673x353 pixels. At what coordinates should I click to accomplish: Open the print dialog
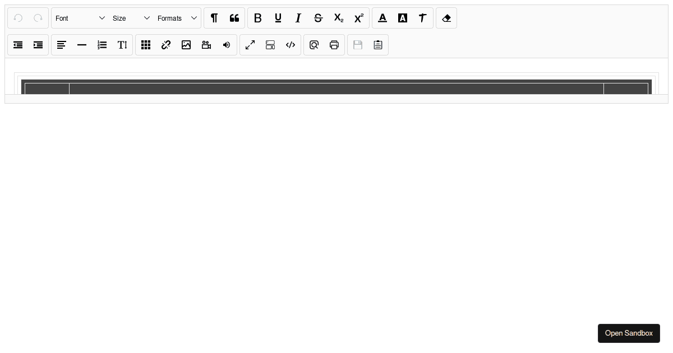(334, 45)
